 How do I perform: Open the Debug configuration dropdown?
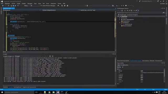(27, 6)
